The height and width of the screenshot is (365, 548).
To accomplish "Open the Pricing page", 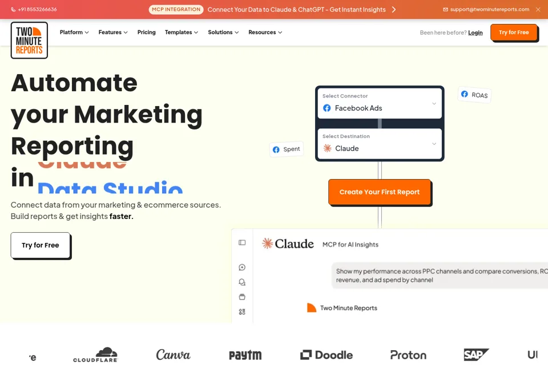I will pos(147,32).
